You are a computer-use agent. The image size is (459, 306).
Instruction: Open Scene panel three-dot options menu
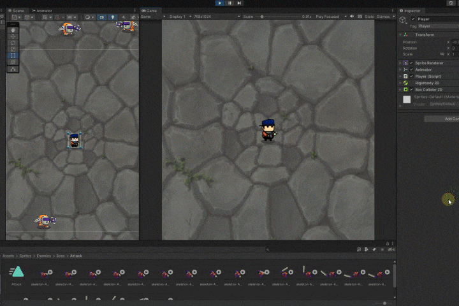pos(135,11)
